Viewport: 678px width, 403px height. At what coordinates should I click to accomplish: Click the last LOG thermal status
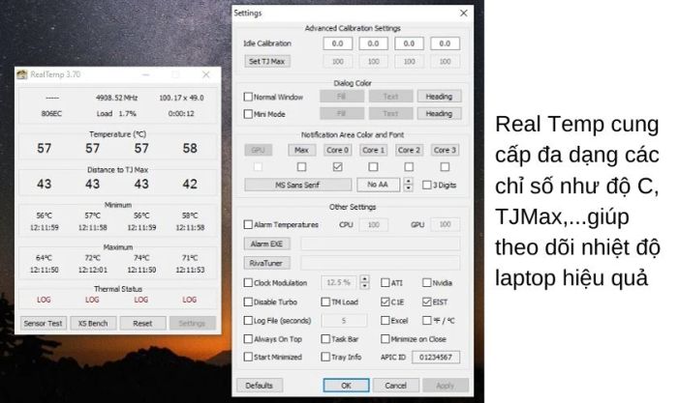coord(190,300)
